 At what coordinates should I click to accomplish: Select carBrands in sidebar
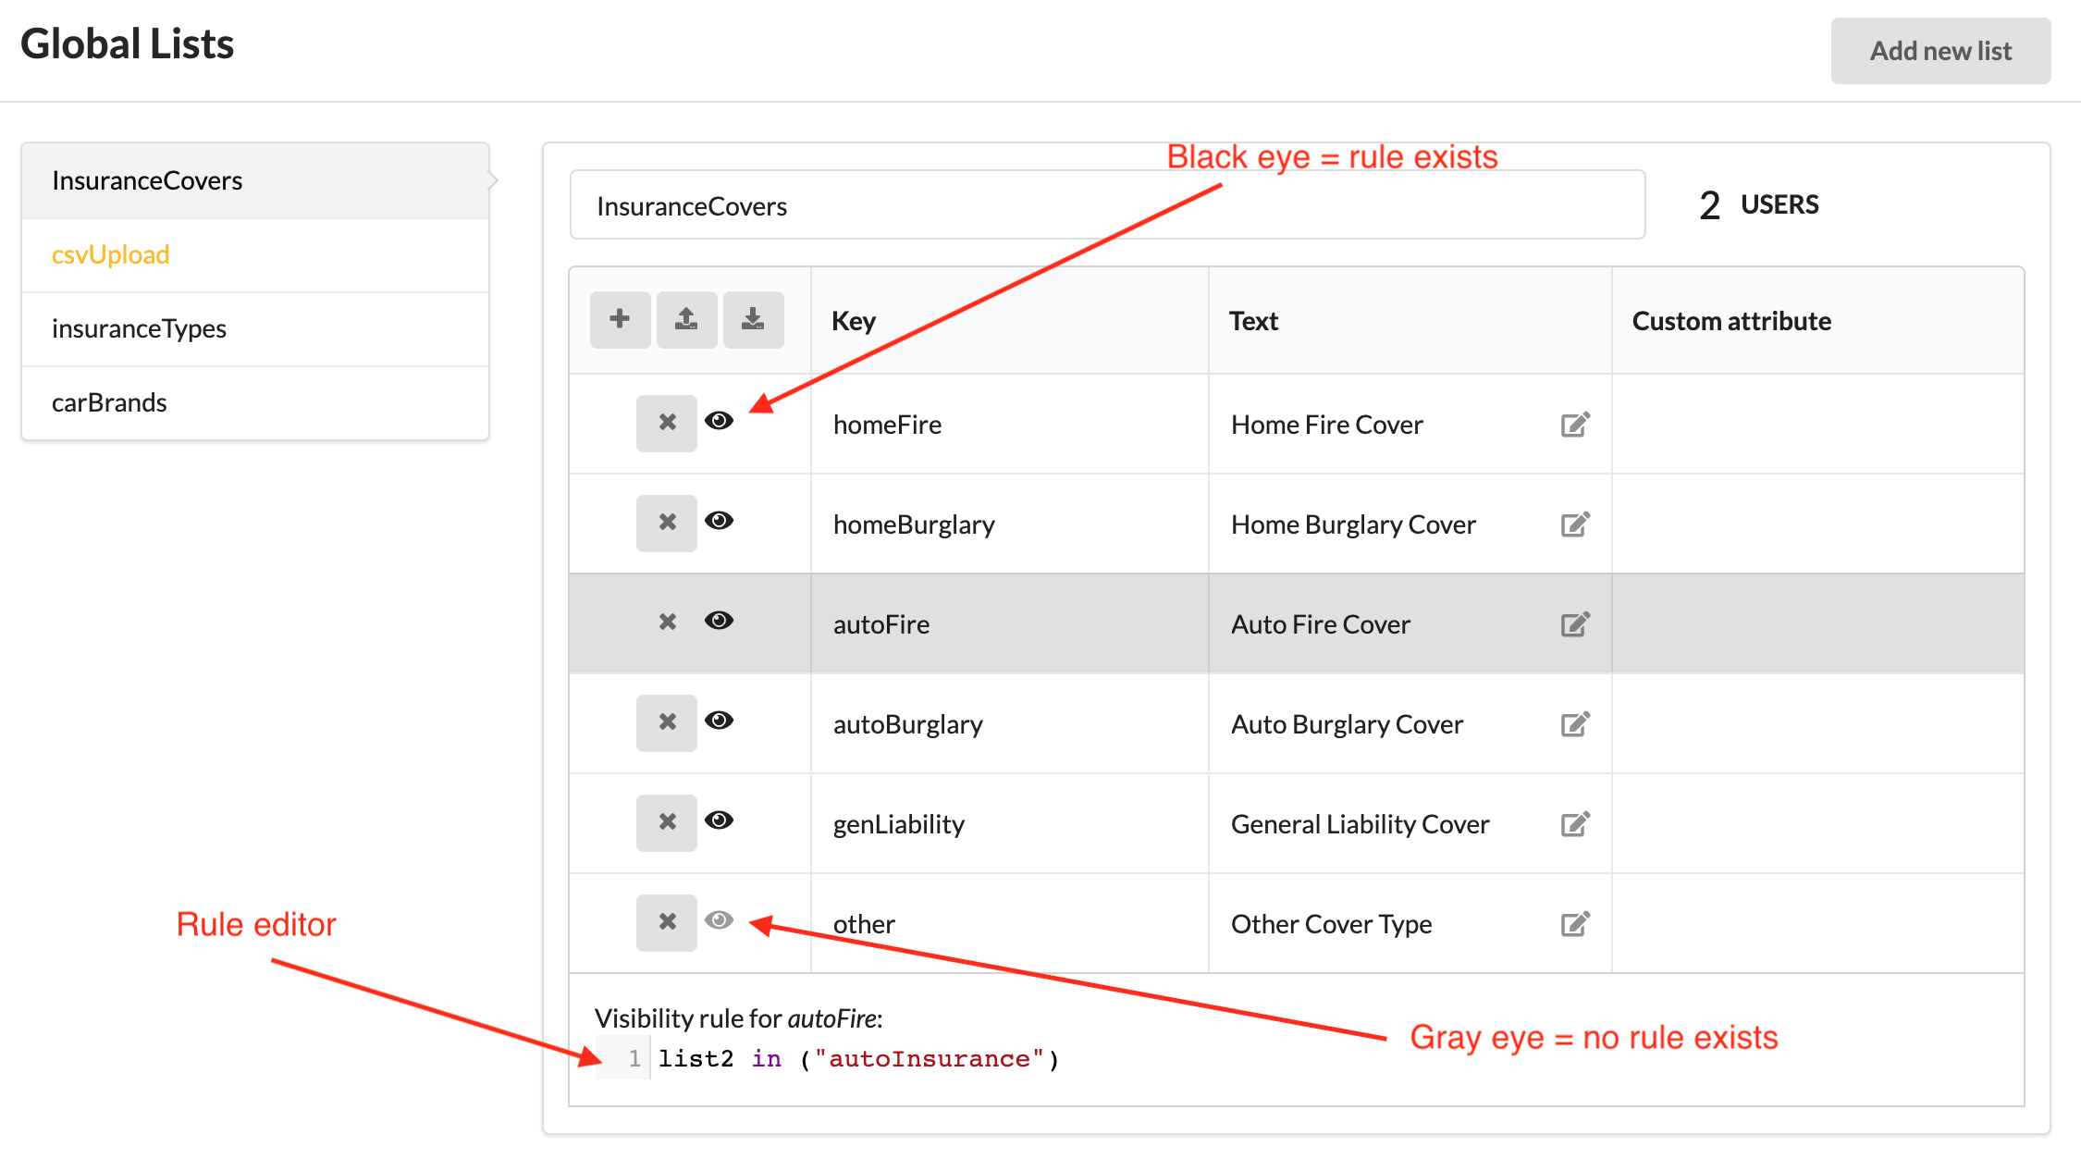click(109, 402)
